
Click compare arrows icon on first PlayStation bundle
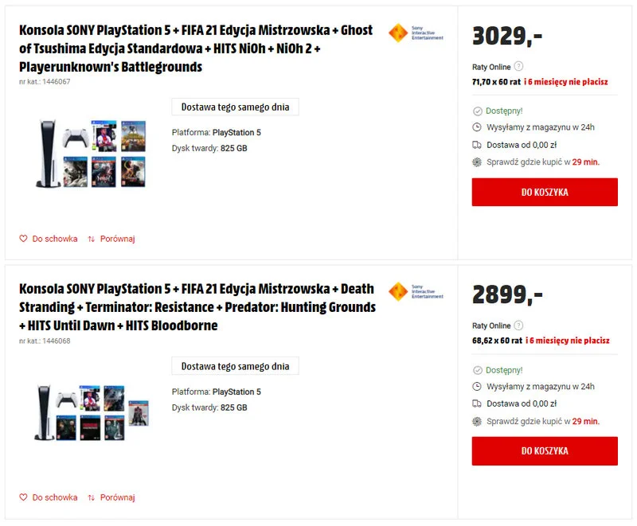pos(92,239)
